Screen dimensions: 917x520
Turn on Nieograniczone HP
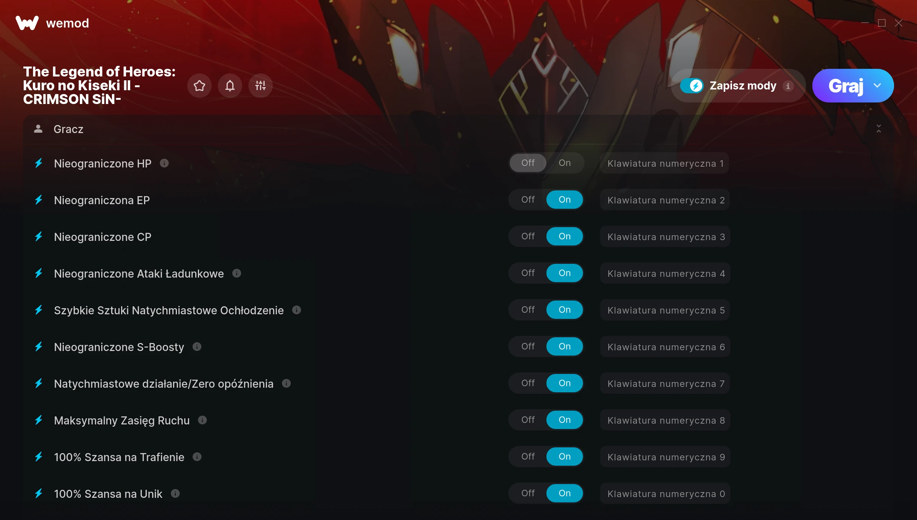pyautogui.click(x=565, y=163)
